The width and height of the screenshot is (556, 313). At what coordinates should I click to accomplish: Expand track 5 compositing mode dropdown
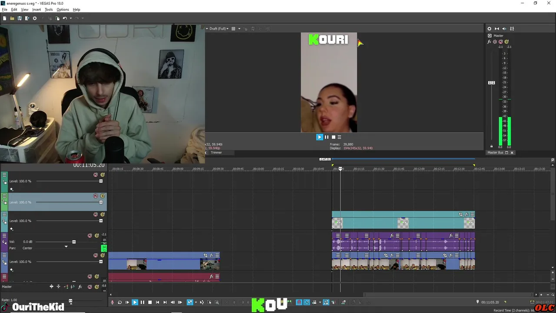(11, 270)
